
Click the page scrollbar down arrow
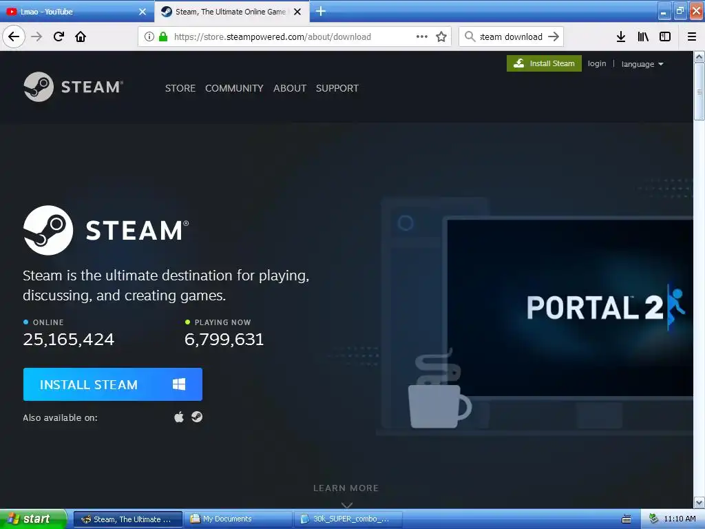[x=699, y=502]
